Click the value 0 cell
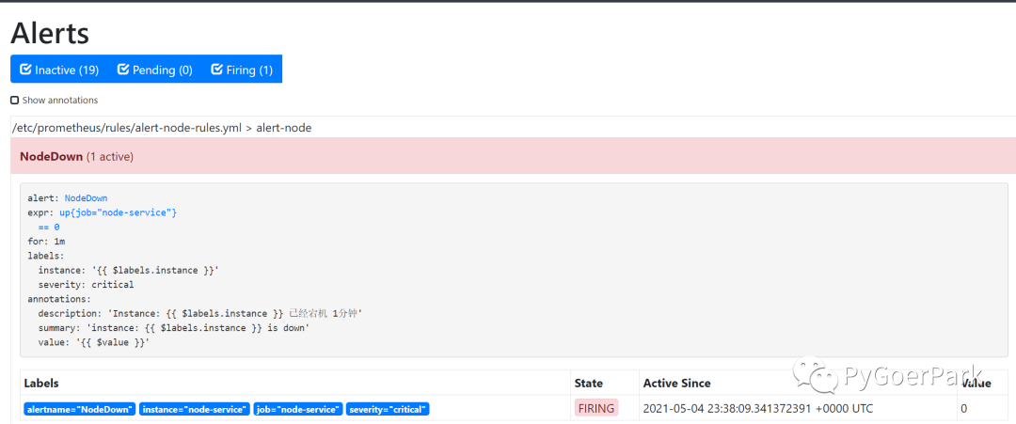The image size is (1016, 424). coord(963,409)
